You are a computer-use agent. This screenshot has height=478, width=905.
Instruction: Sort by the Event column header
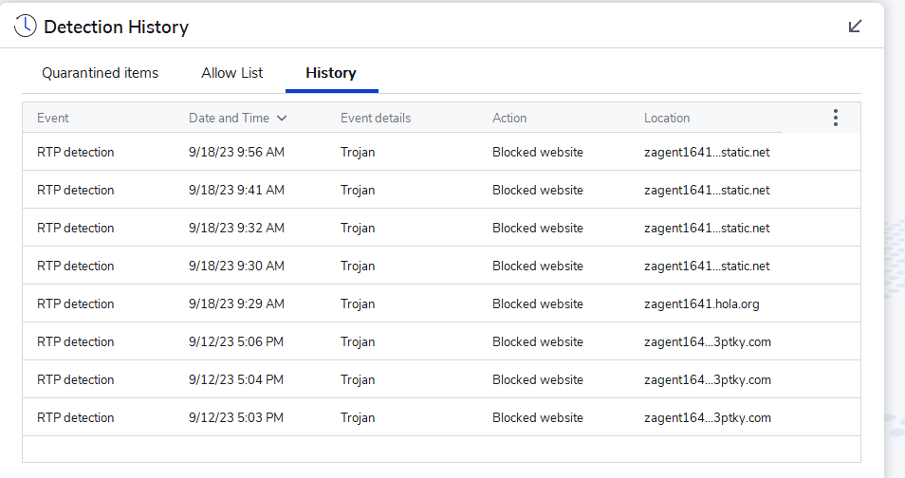click(53, 119)
